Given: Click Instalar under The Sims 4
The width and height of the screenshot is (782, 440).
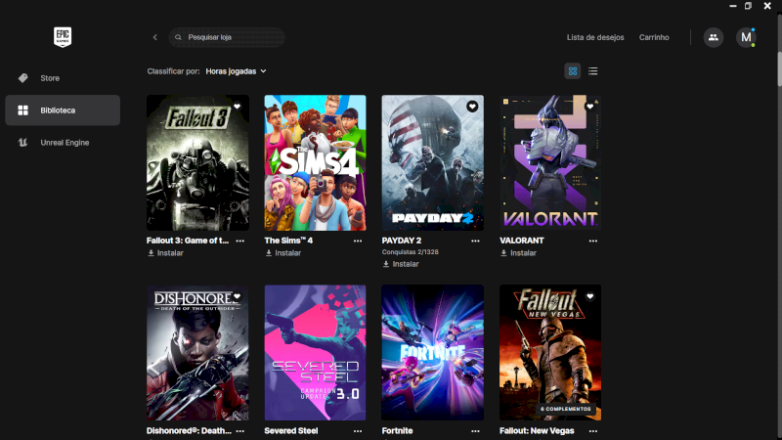Looking at the screenshot, I should tap(283, 253).
